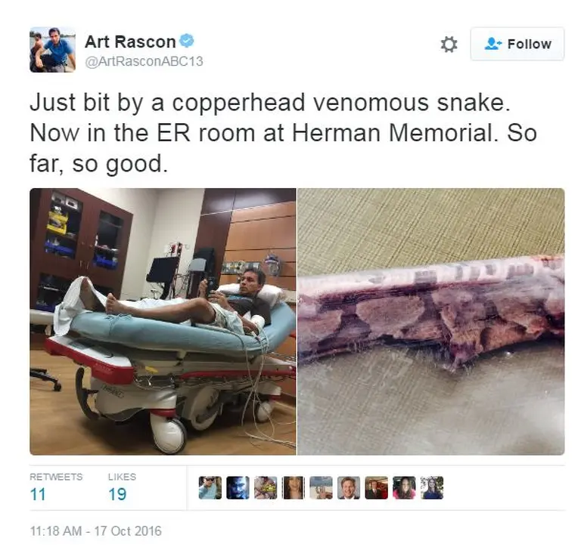The image size is (581, 547).
Task: Click the sixth liker avatar, man in suit
Action: [349, 488]
